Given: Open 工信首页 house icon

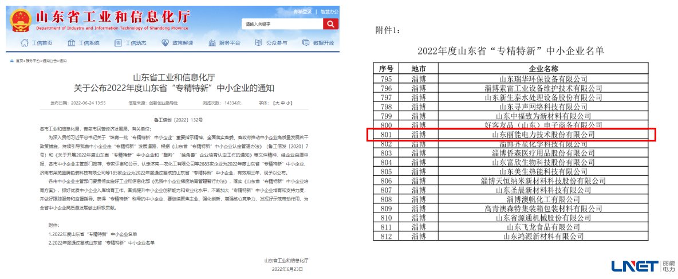Looking at the screenshot, I should (x=25, y=43).
